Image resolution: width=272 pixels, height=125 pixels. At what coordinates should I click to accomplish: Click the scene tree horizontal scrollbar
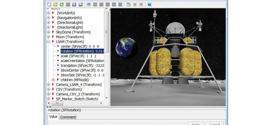(75, 103)
